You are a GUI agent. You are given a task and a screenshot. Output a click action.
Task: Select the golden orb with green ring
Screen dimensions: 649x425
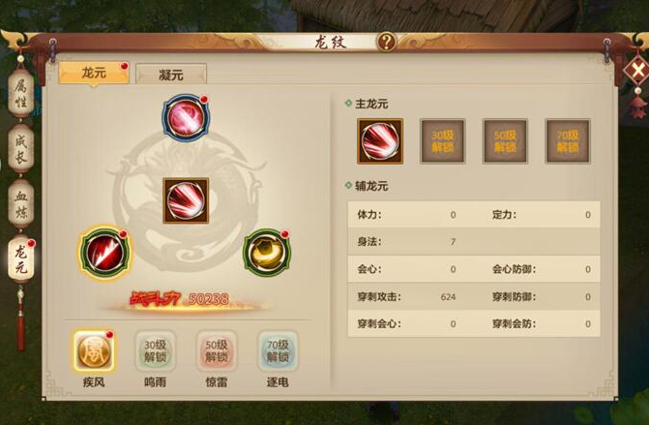[x=267, y=253]
